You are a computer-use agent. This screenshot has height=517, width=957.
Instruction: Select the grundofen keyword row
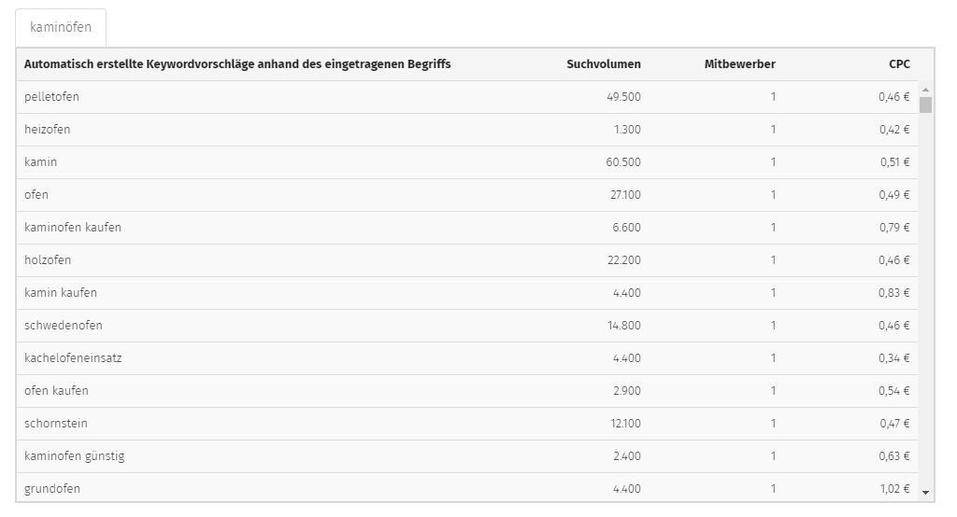[467, 488]
